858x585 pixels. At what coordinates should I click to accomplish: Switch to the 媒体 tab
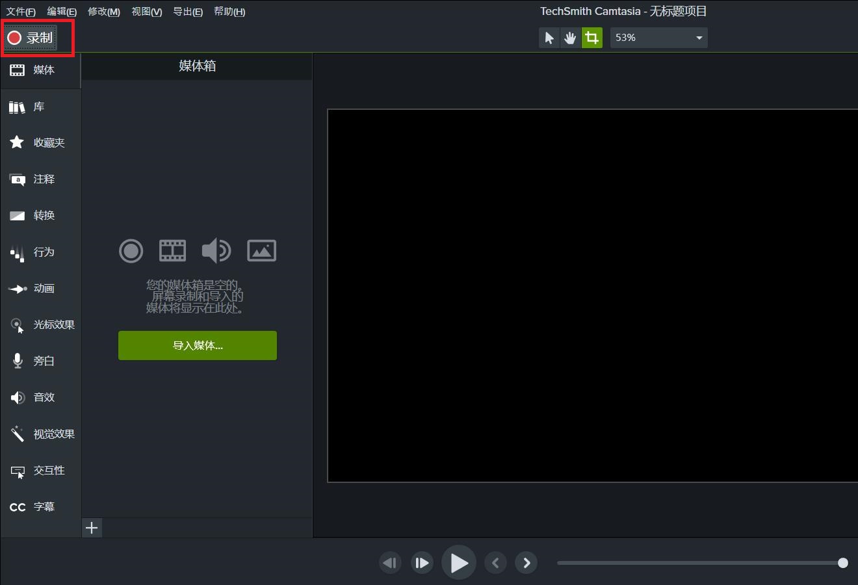click(40, 70)
